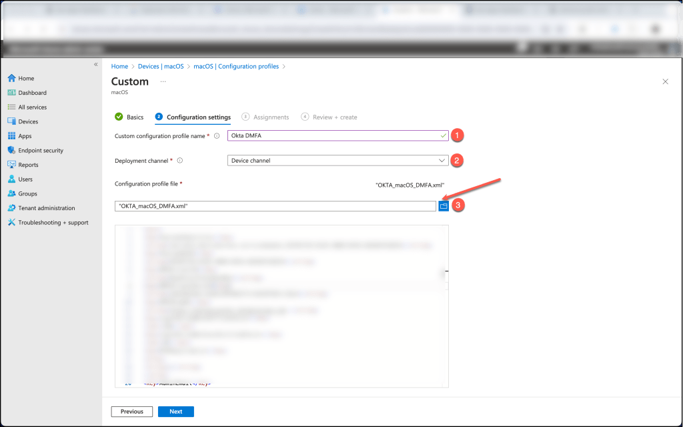Click the Custom configuration profile name field
Viewport: 683px width, 427px height.
[333, 135]
